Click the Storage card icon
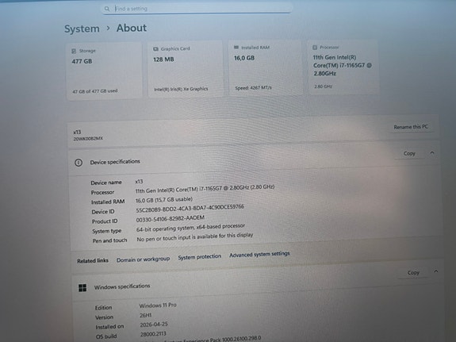This screenshot has width=456, height=342. (x=74, y=51)
